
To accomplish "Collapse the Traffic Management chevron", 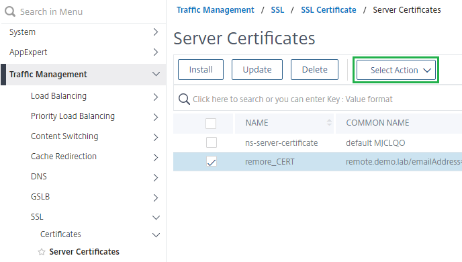I will [x=156, y=74].
